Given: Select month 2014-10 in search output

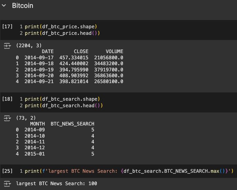Looking at the screenshot, I should (34, 136).
